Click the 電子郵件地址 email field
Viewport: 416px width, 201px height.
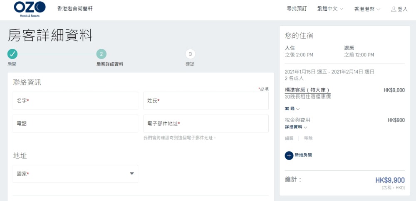tap(206, 124)
